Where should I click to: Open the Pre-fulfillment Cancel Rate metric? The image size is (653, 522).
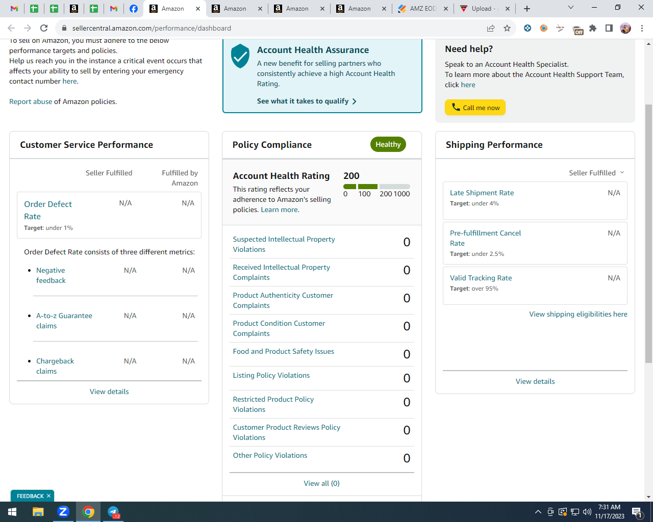point(485,238)
